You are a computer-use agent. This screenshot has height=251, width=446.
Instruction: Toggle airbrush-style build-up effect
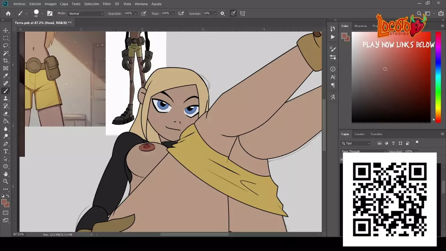click(x=181, y=14)
